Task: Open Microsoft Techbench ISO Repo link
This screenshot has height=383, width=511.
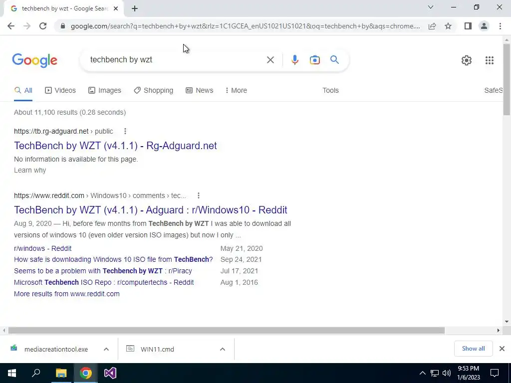Action: [104, 282]
